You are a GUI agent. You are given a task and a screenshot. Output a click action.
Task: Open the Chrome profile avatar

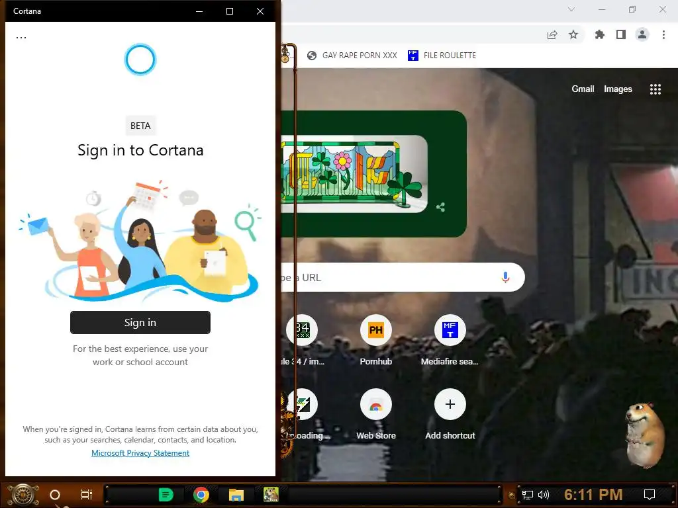coord(642,34)
